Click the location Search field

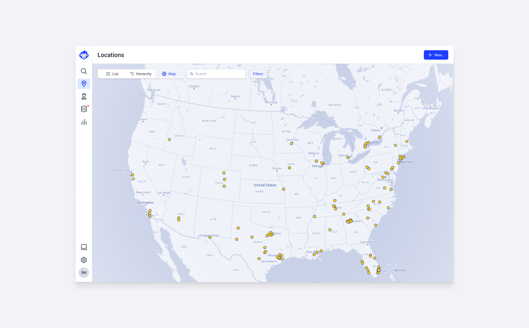coord(216,74)
